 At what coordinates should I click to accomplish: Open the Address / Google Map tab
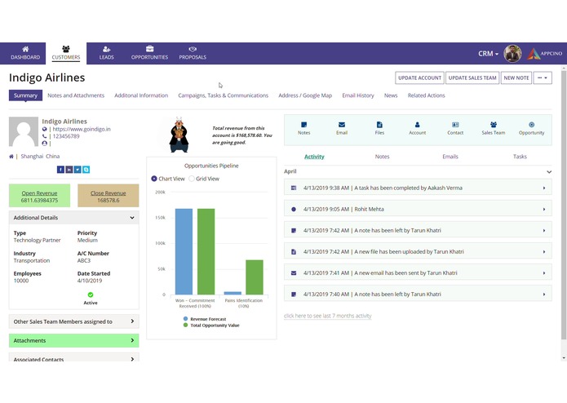pyautogui.click(x=305, y=95)
